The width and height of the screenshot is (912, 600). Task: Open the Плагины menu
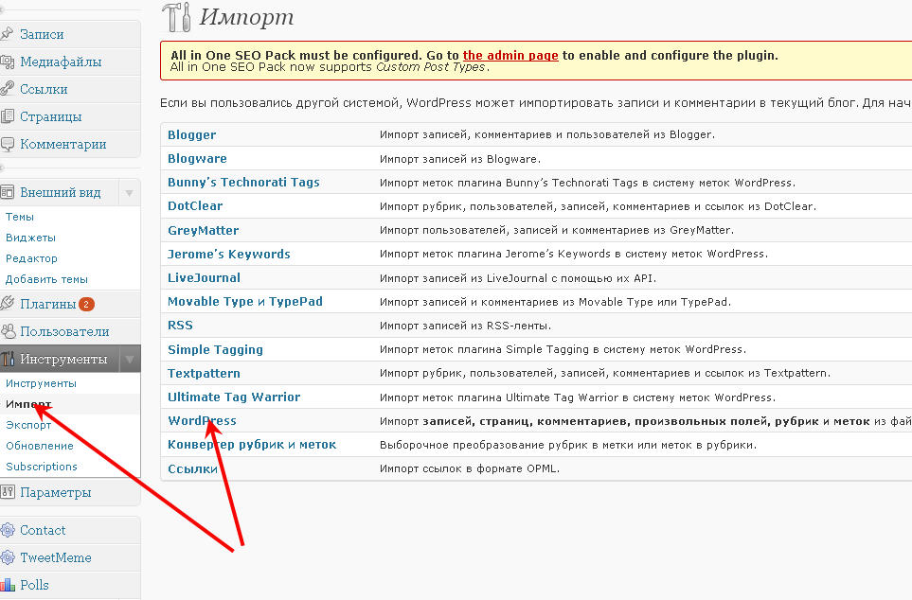[x=47, y=304]
